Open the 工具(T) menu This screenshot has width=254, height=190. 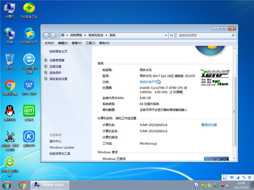(x=90, y=43)
